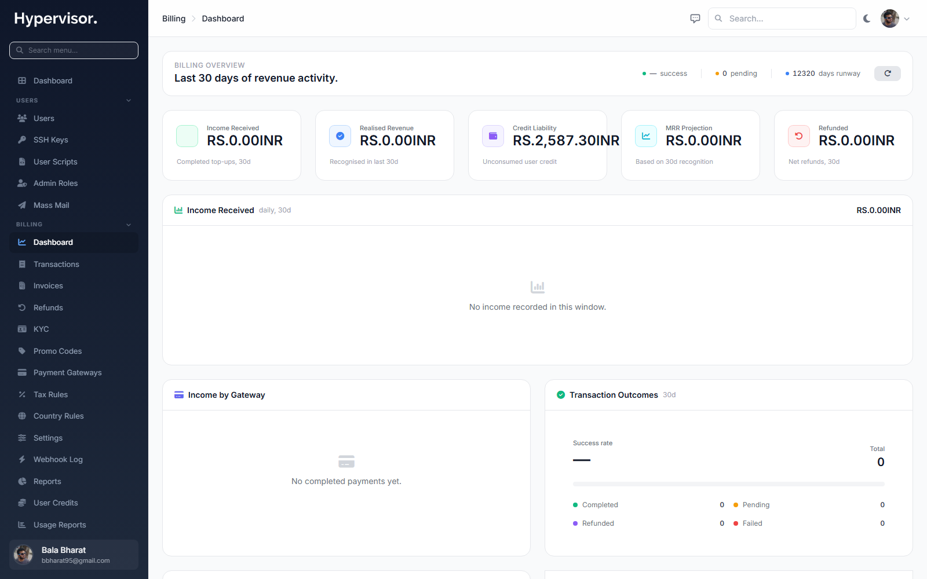927x579 pixels.
Task: Click the 0 pending status indicator
Action: tap(736, 74)
